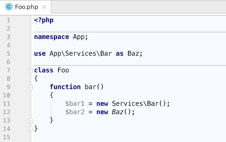Click the fold end marker on line 13

[31, 120]
